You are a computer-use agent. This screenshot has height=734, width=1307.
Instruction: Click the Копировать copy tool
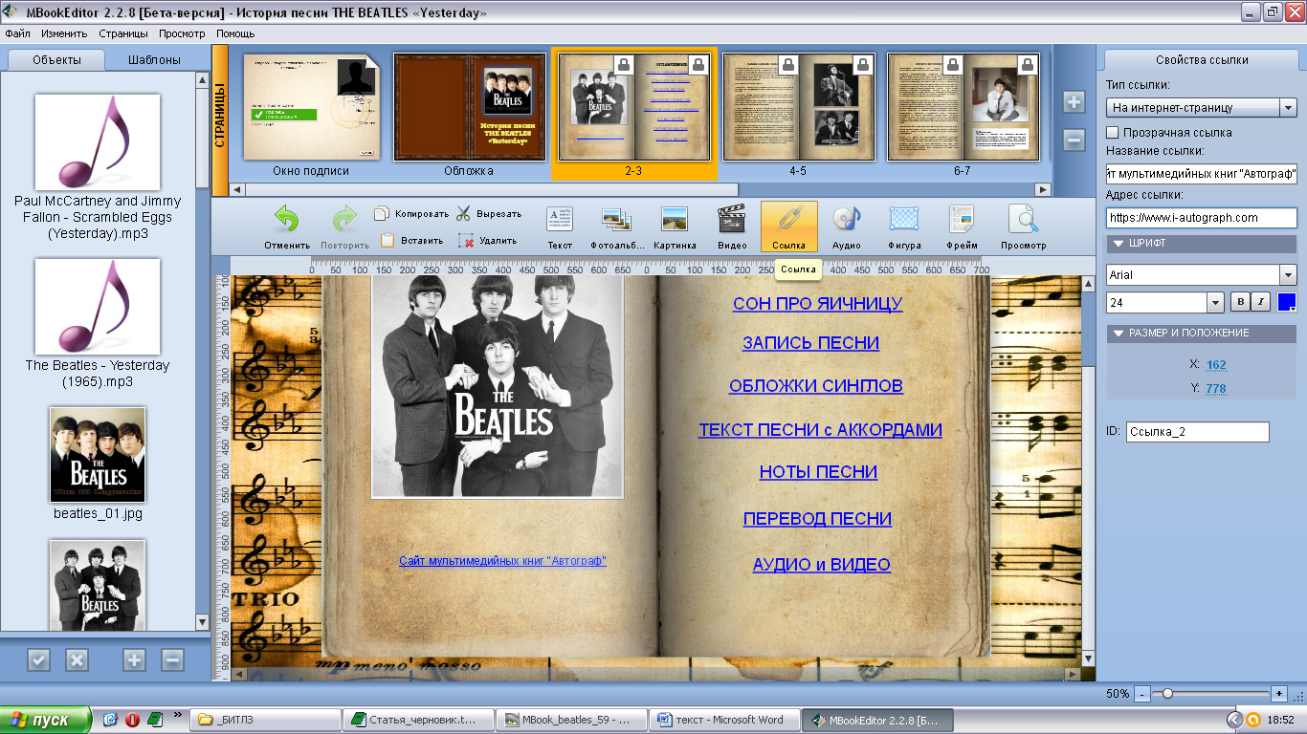410,214
